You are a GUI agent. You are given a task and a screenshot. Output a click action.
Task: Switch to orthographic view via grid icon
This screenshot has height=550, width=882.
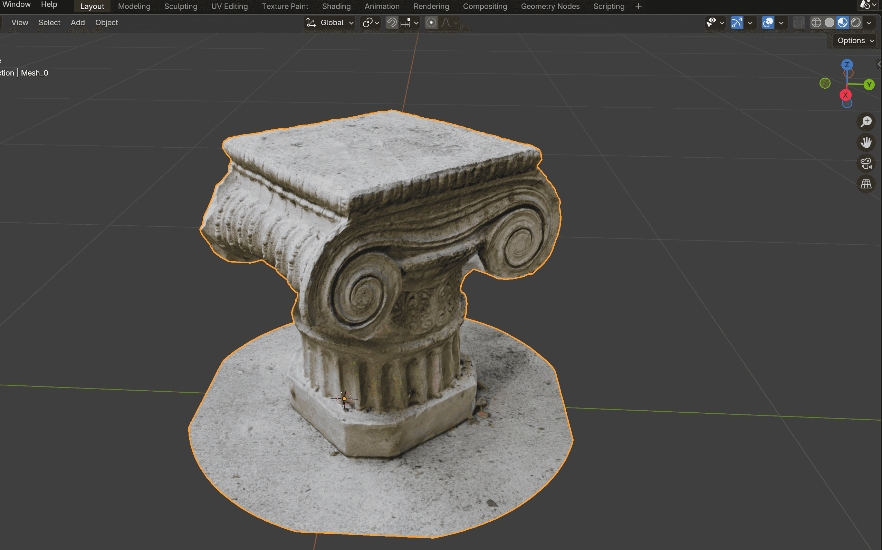(866, 184)
